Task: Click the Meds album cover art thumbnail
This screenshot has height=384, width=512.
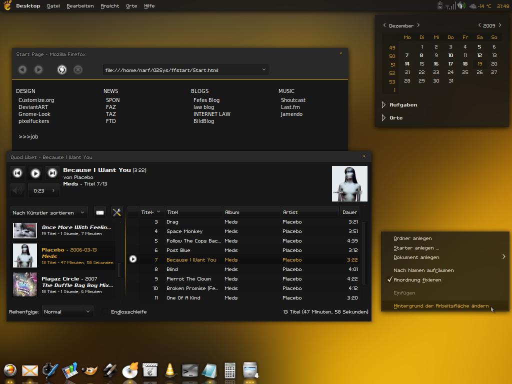Action: 25,255
